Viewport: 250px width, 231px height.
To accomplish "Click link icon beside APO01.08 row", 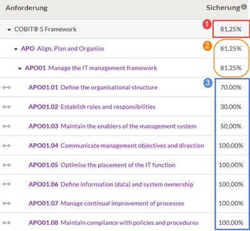I will [x=6, y=223].
